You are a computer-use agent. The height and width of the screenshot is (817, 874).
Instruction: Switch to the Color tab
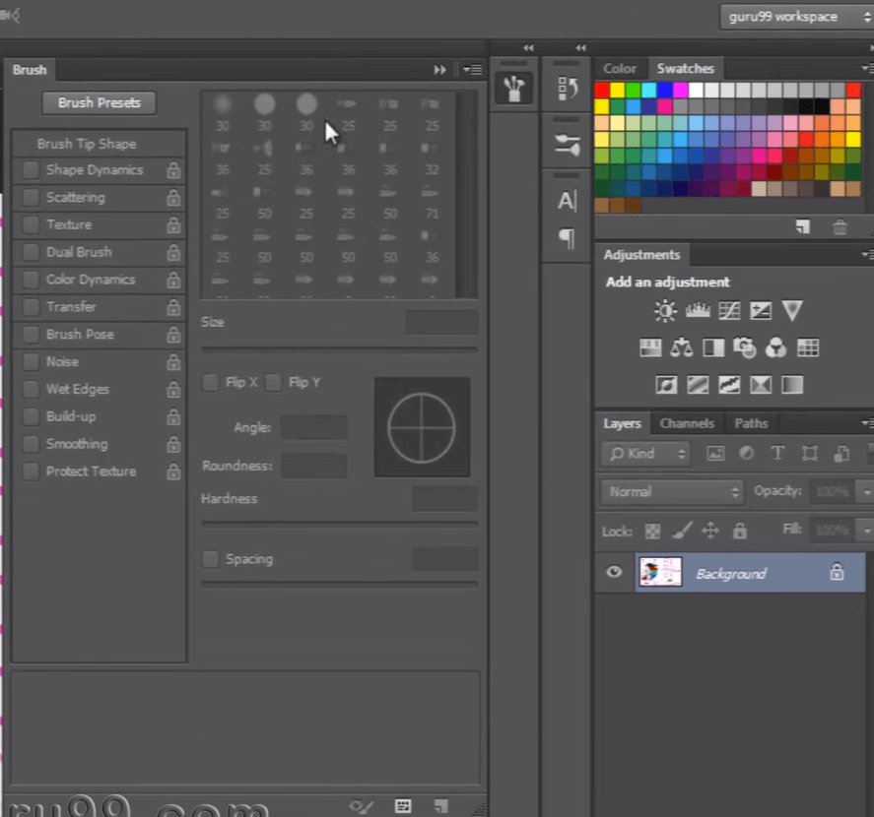[620, 68]
